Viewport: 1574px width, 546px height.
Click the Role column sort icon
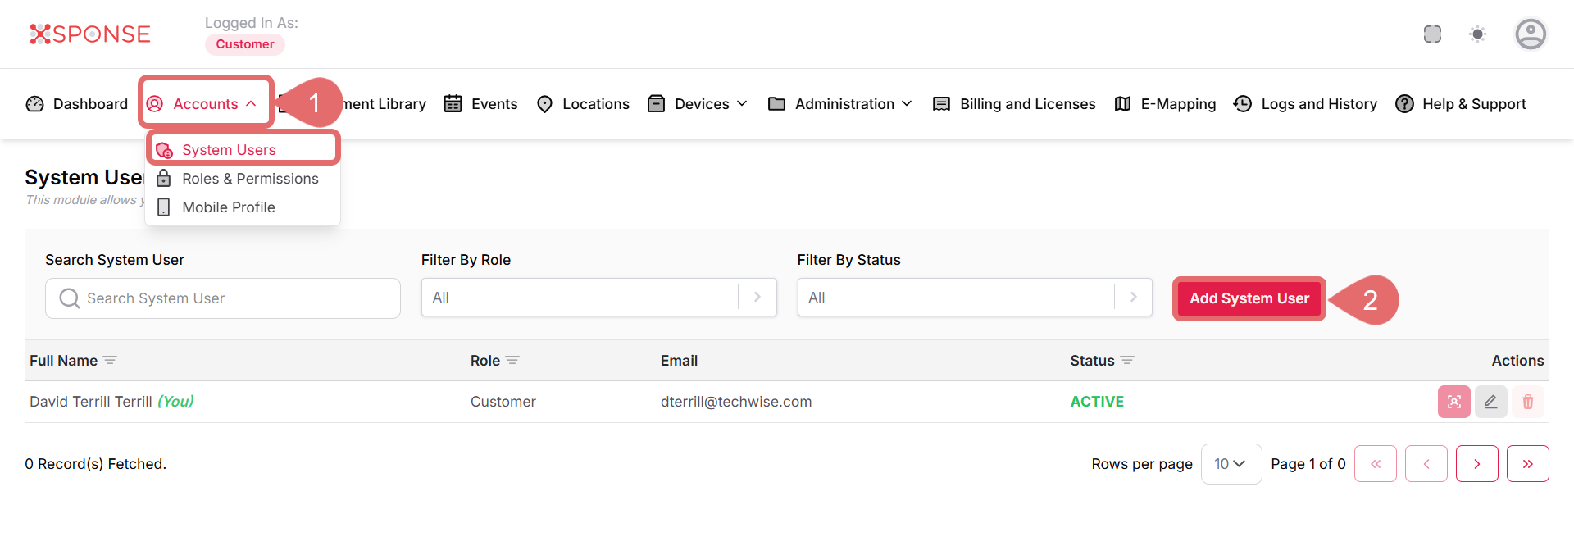pos(512,361)
